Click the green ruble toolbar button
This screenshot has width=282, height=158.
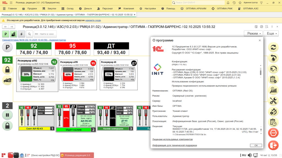point(6,34)
